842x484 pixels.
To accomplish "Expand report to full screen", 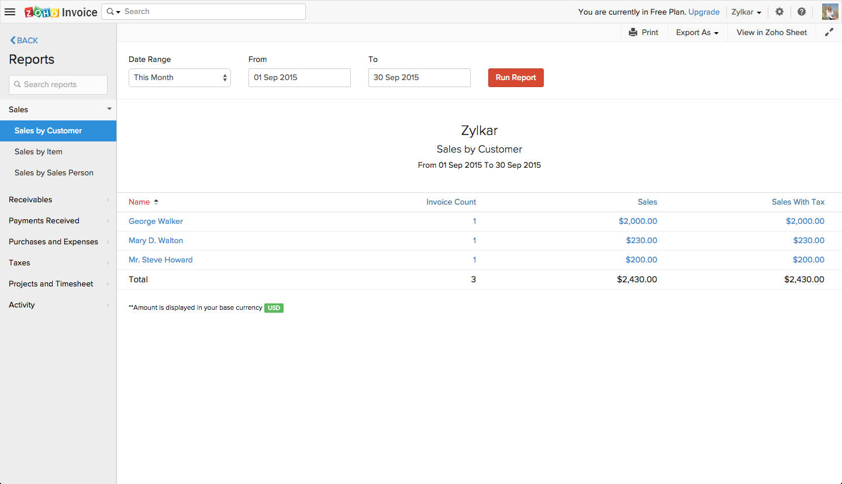I will coord(829,33).
